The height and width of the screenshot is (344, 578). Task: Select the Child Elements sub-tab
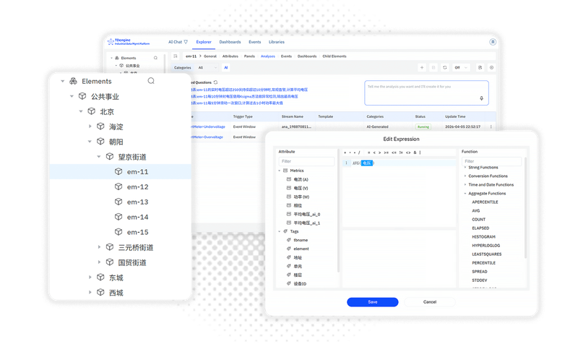[x=335, y=56]
